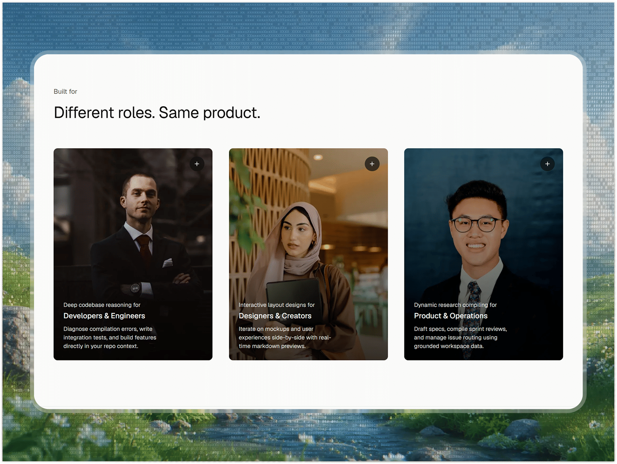Viewport: 617px width, 464px height.
Task: Expand the Developers & Engineers card plus icon
Action: coord(197,164)
